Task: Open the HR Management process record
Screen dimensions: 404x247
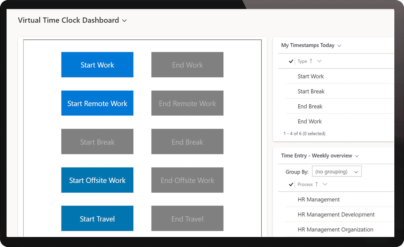Action: point(318,199)
